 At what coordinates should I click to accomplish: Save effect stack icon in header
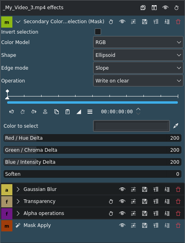click(143, 8)
